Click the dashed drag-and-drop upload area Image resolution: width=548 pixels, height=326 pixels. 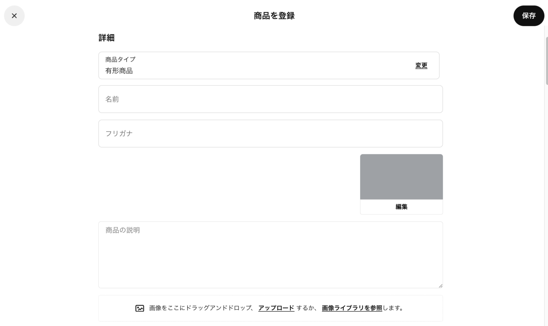pyautogui.click(x=270, y=308)
